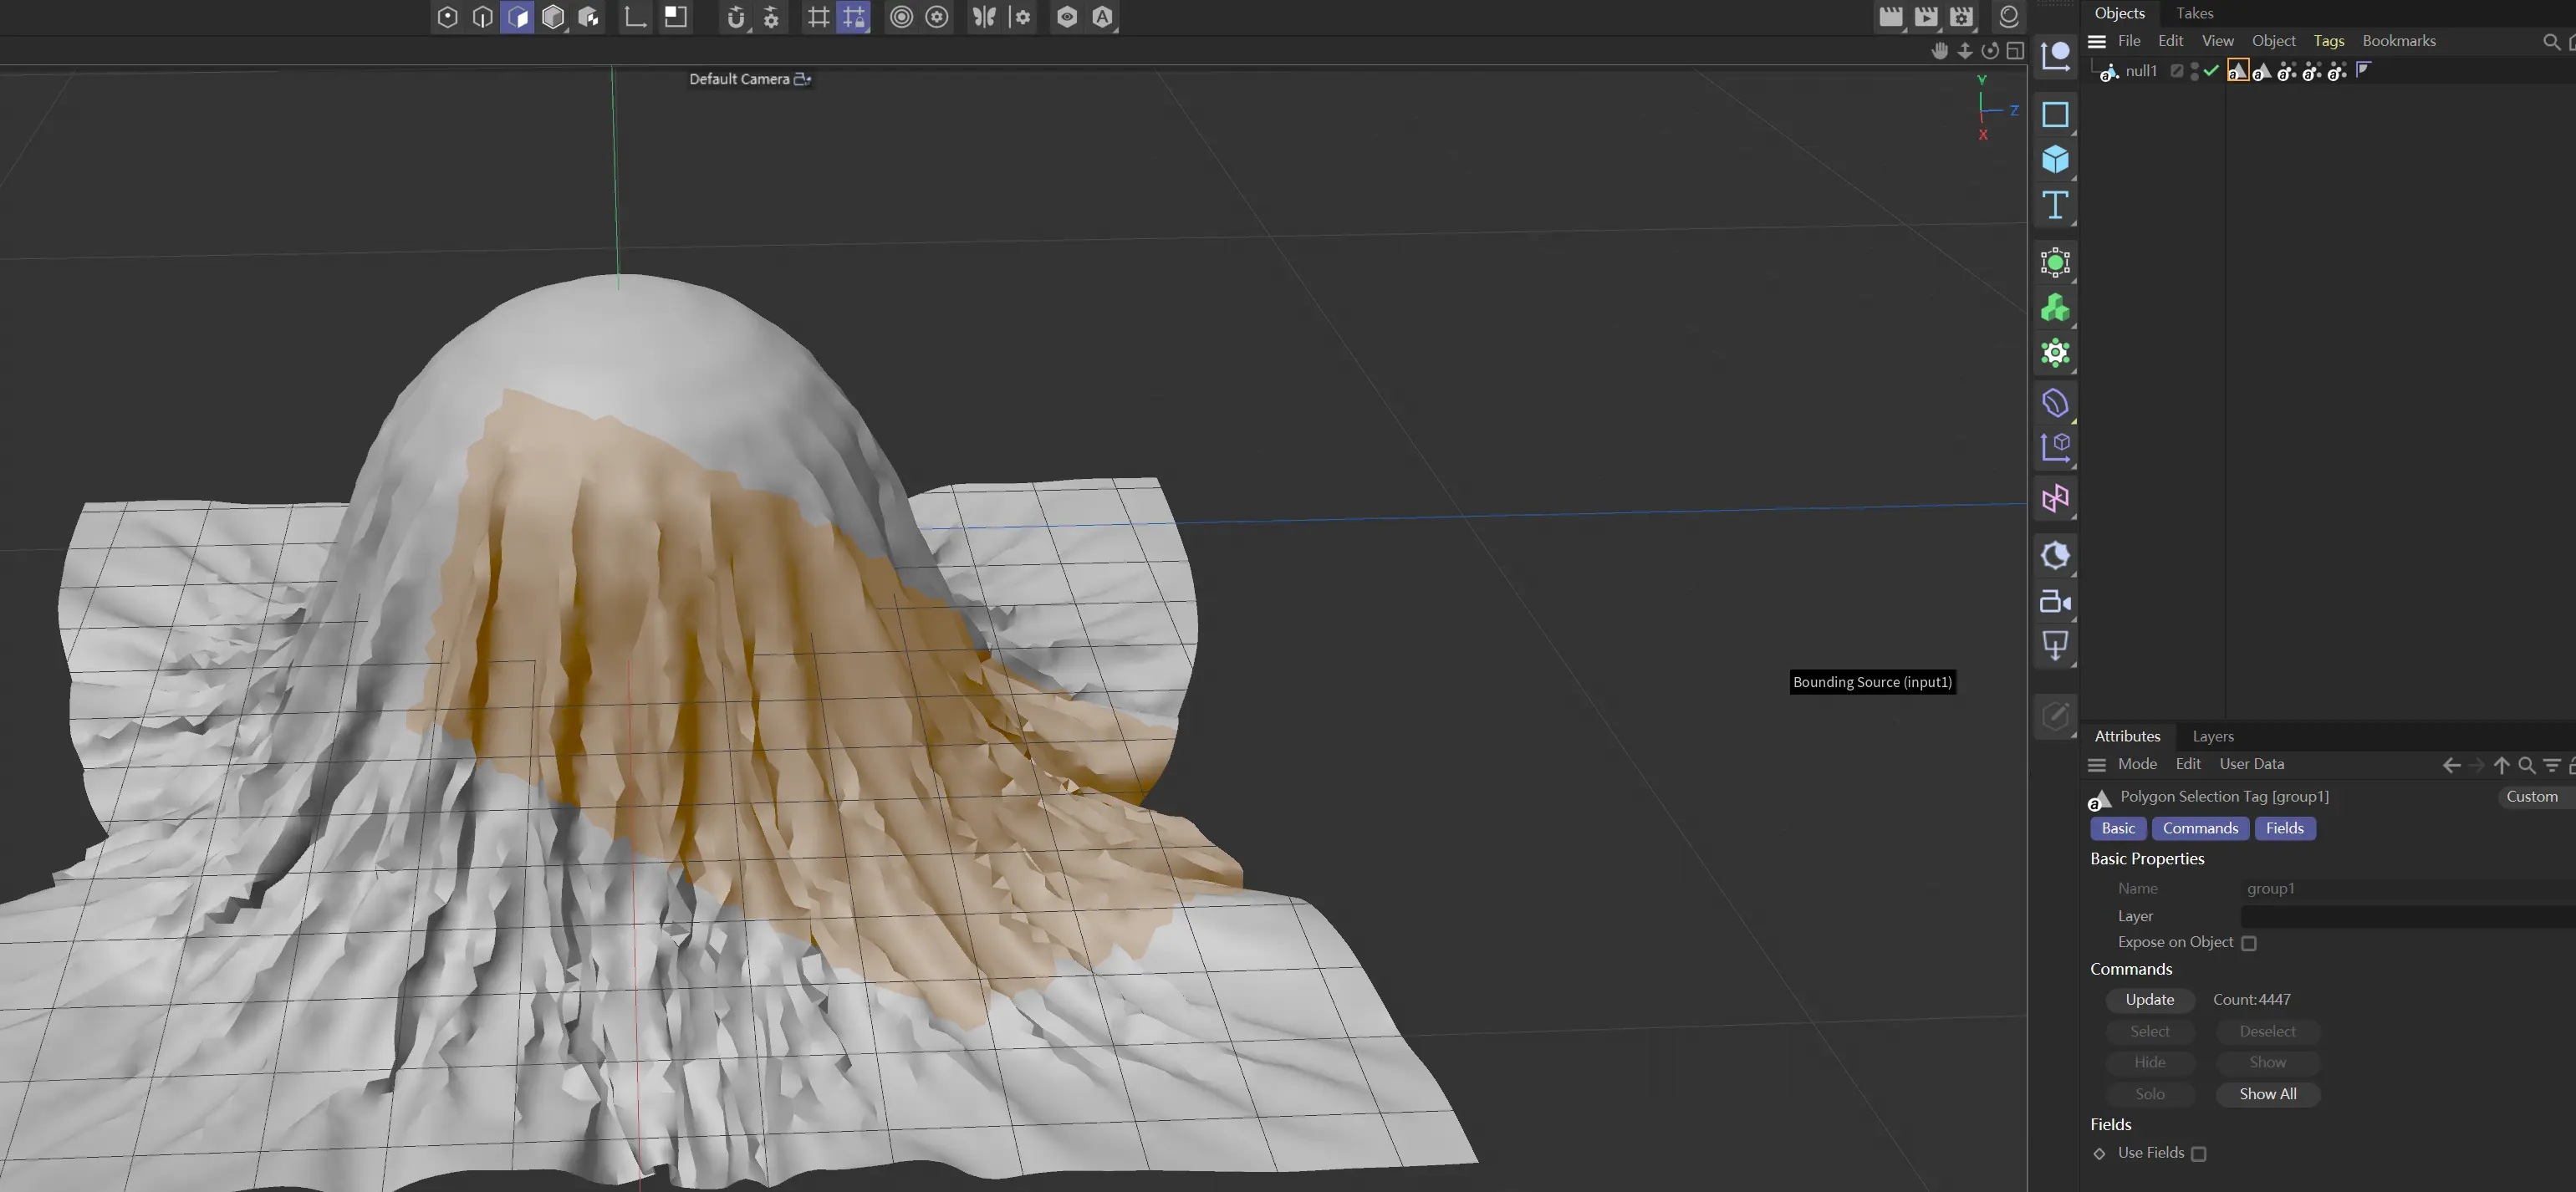Open the Custom attribute mode dropdown
This screenshot has width=2576, height=1192.
point(2534,796)
